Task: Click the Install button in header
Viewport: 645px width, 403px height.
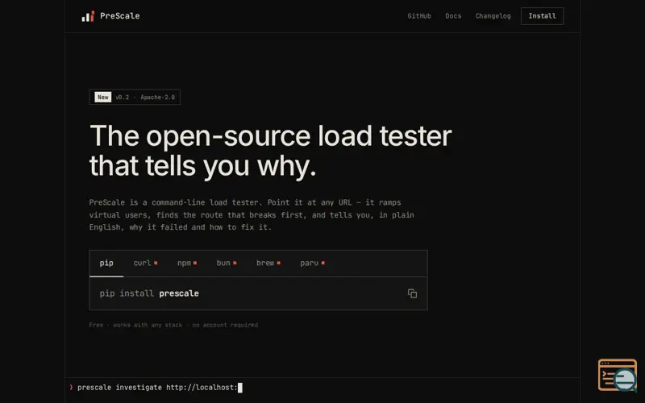Action: click(x=542, y=16)
